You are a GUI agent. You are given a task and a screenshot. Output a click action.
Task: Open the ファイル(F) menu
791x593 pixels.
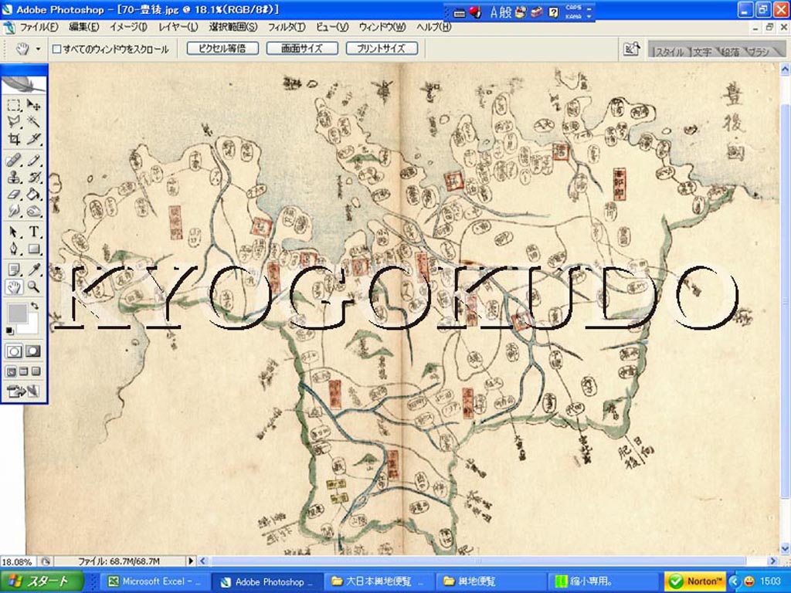click(x=39, y=27)
